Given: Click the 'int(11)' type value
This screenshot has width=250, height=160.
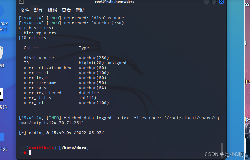Looking at the screenshot, I should (x=88, y=98).
